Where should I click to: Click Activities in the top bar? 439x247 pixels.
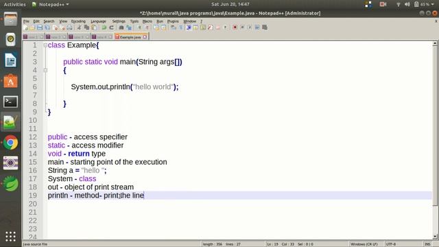[x=14, y=4]
